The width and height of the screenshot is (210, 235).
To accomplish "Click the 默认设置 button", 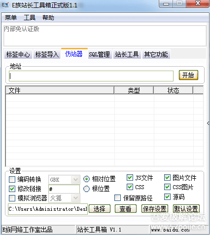I will tap(186, 209).
